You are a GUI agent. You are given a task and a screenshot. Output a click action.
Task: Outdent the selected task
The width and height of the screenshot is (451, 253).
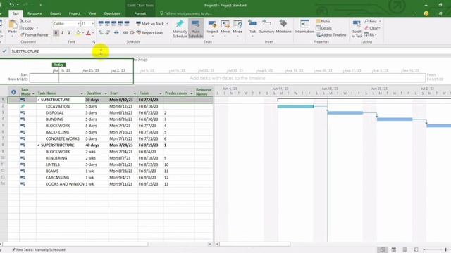tap(101, 33)
